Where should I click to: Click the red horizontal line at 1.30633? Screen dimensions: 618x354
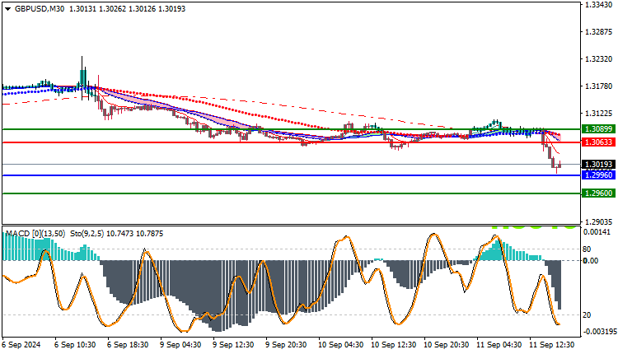point(291,142)
